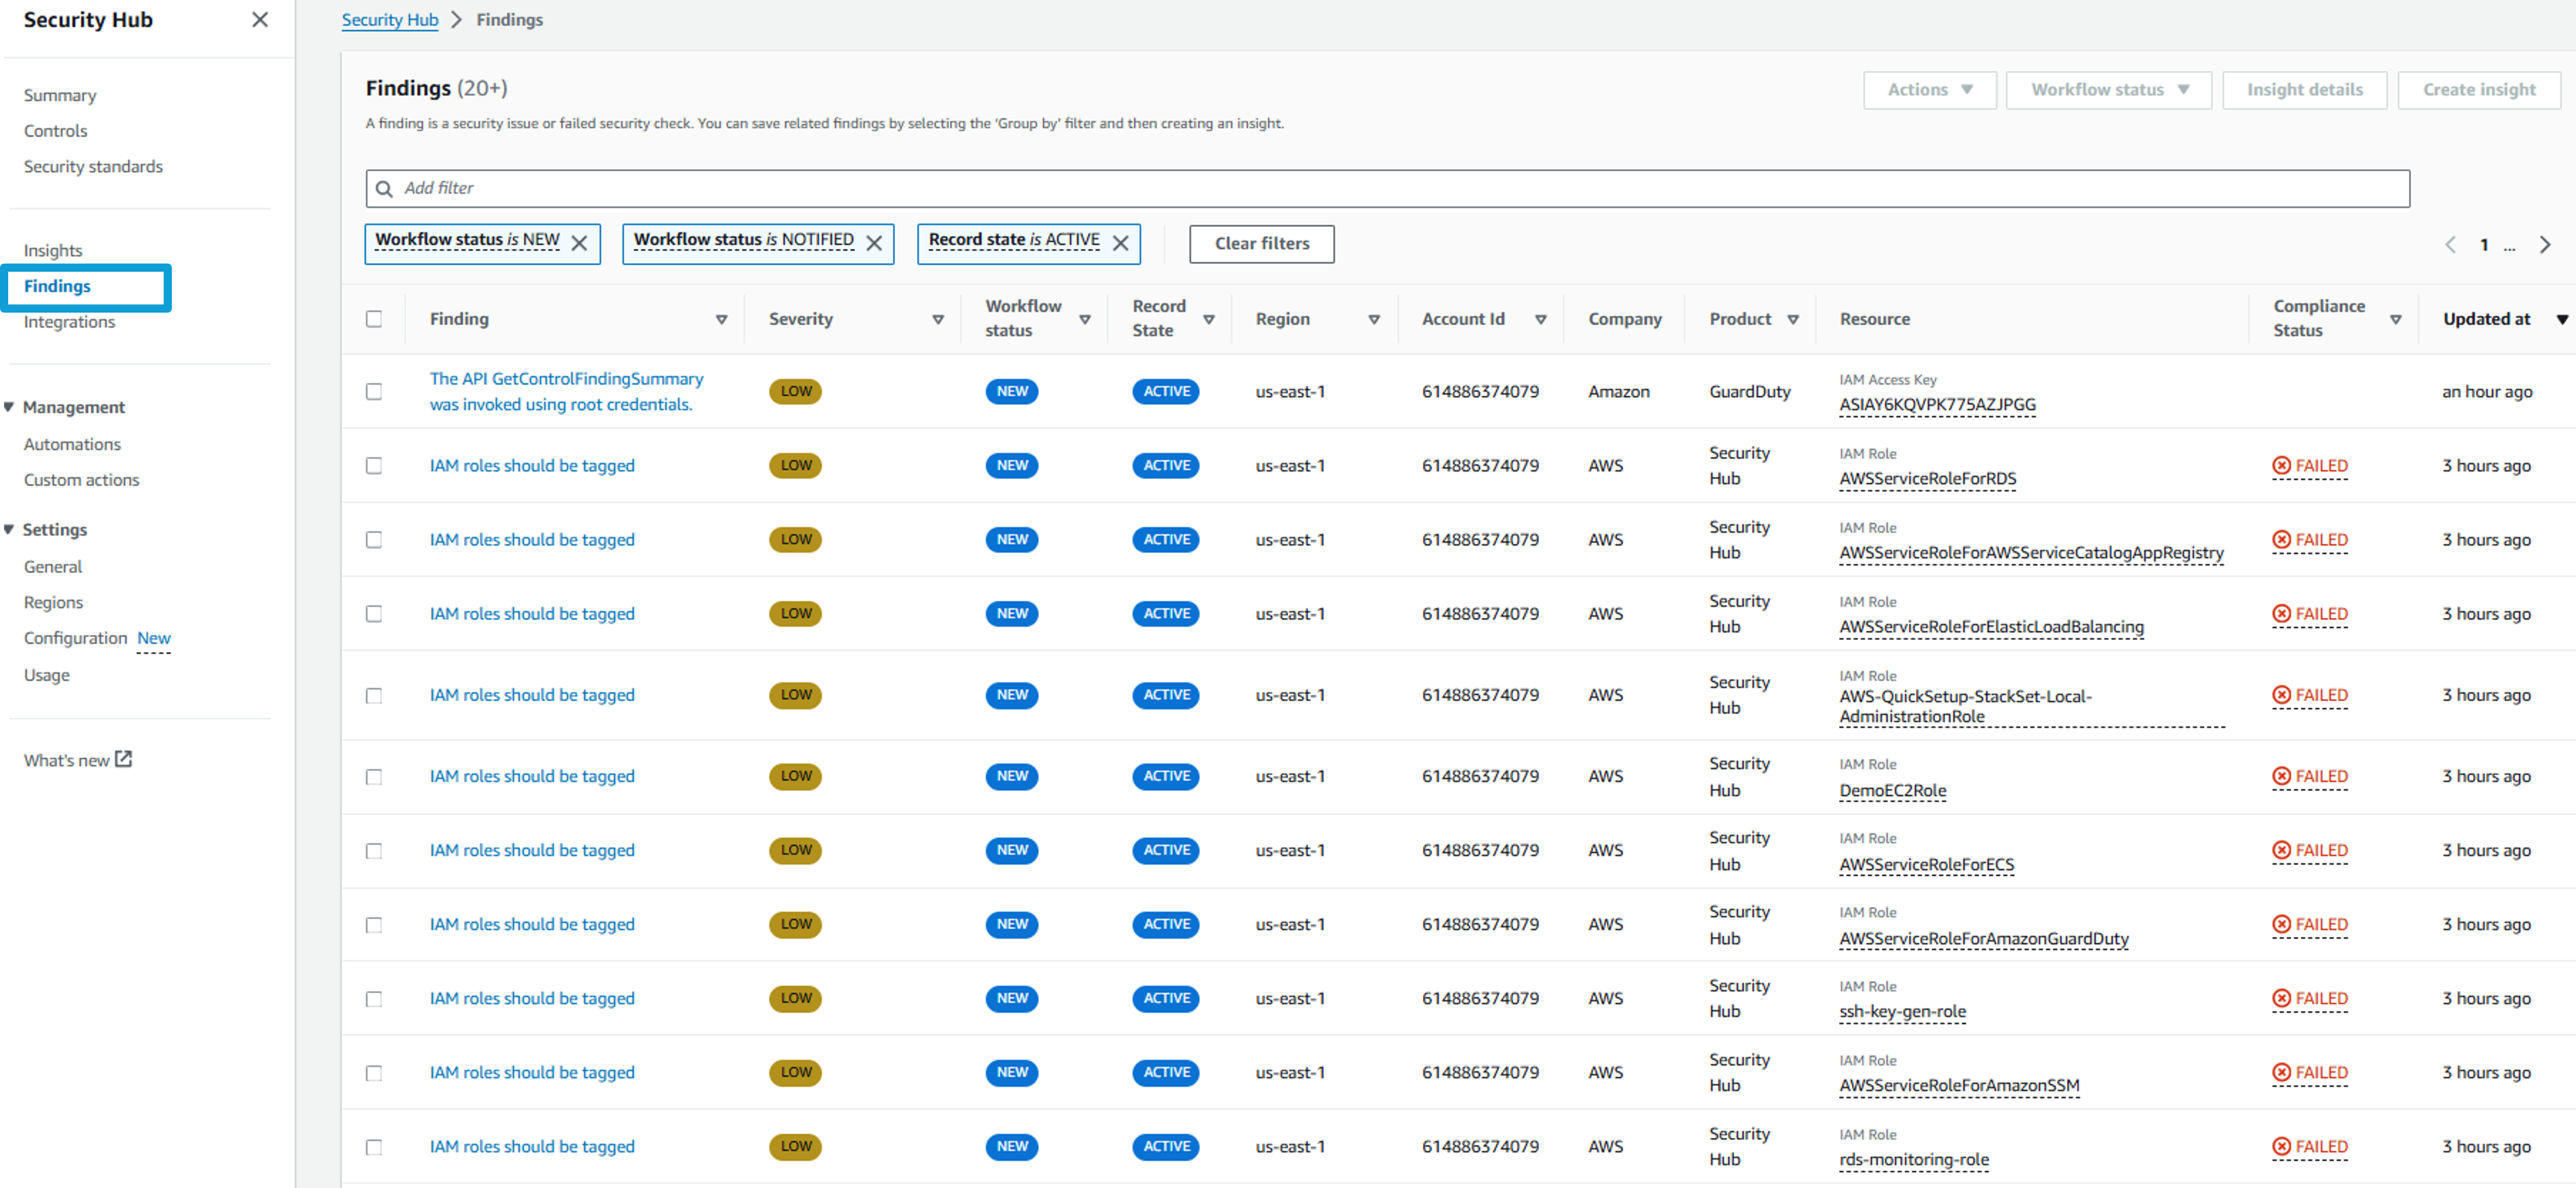The width and height of the screenshot is (2576, 1188).
Task: Click the FAILED status for ssh-key-gen-role
Action: (2310, 998)
